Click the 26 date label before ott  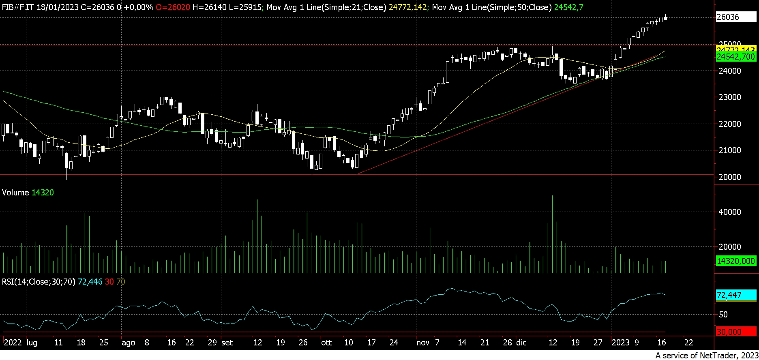pos(303,343)
